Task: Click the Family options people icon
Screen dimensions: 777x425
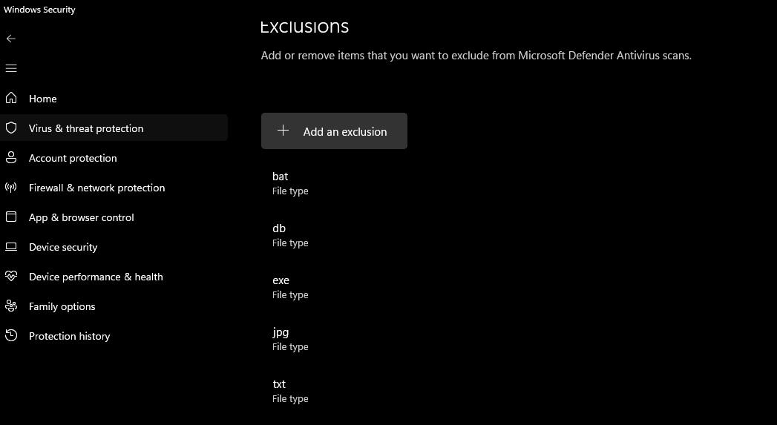Action: pos(11,306)
